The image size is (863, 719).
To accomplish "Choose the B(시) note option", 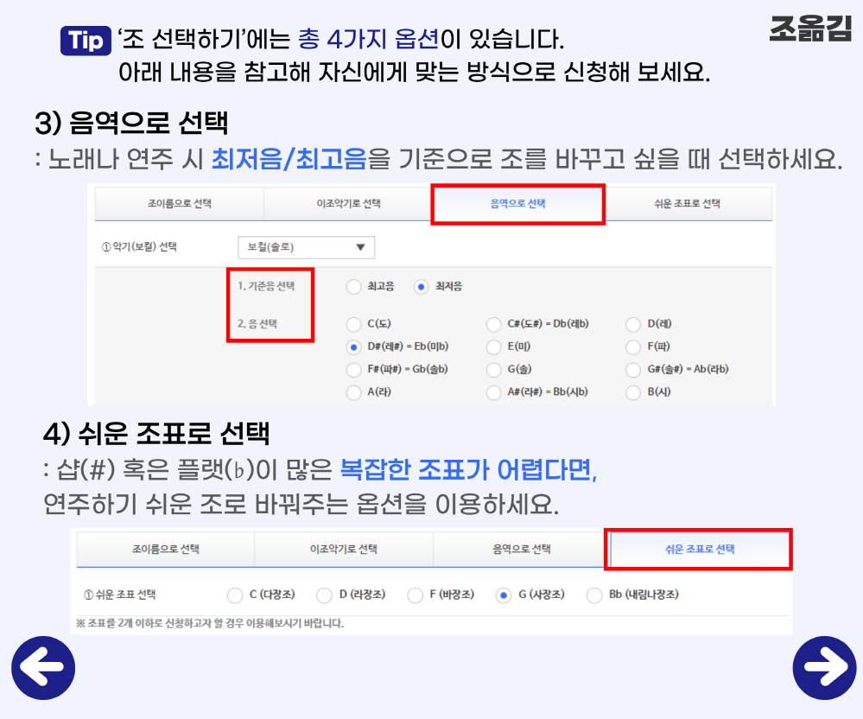I will (x=631, y=393).
